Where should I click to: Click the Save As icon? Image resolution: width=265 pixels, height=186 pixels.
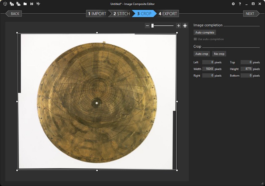pos(38,4)
